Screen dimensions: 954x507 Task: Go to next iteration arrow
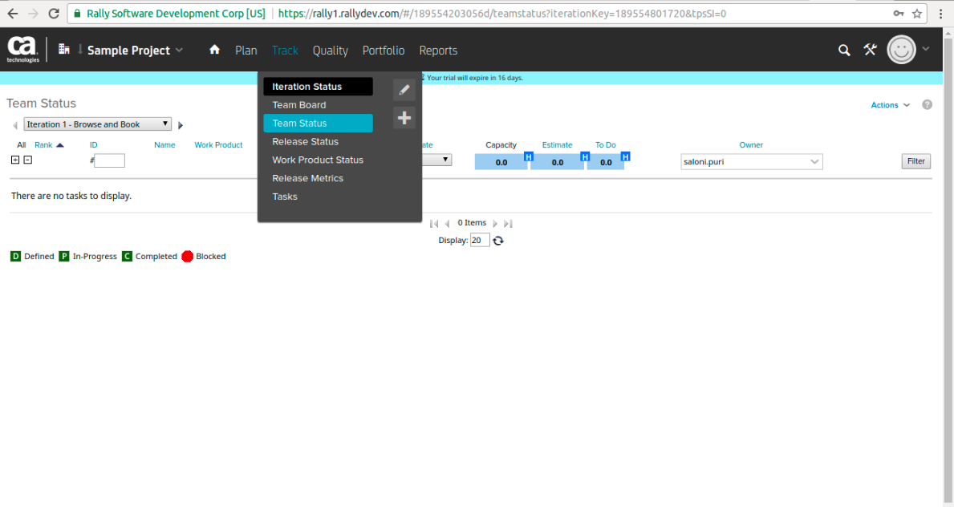coord(180,125)
